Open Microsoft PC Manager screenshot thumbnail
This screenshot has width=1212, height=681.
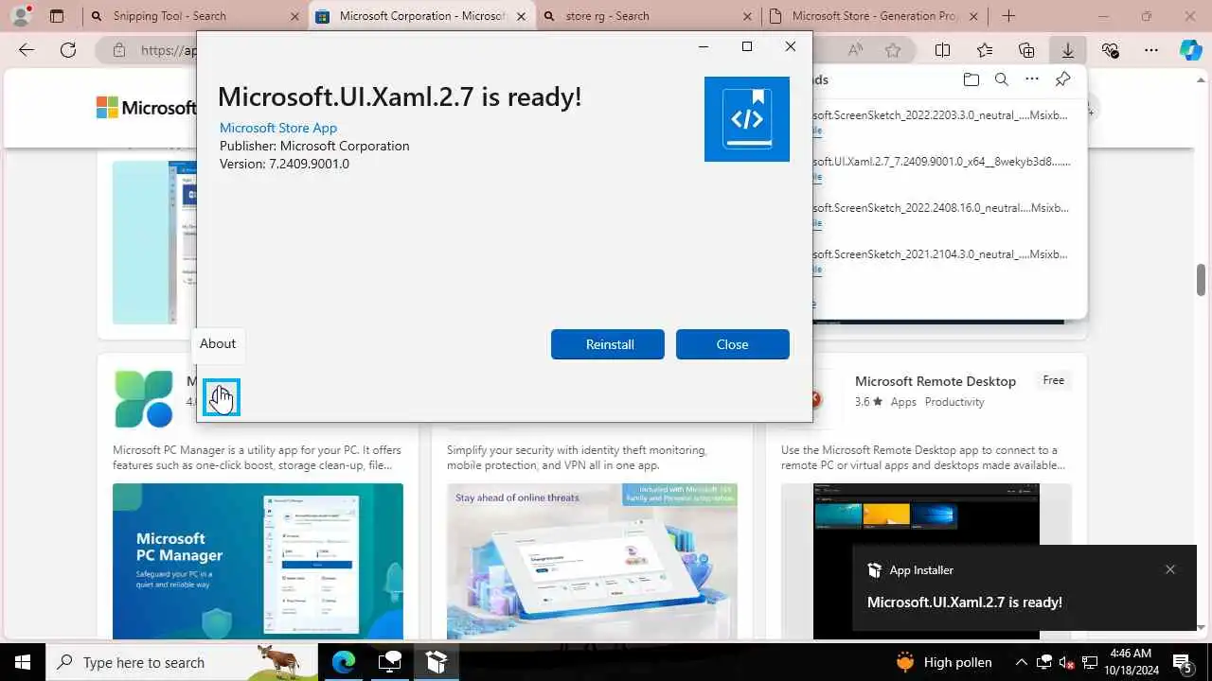[x=258, y=561]
